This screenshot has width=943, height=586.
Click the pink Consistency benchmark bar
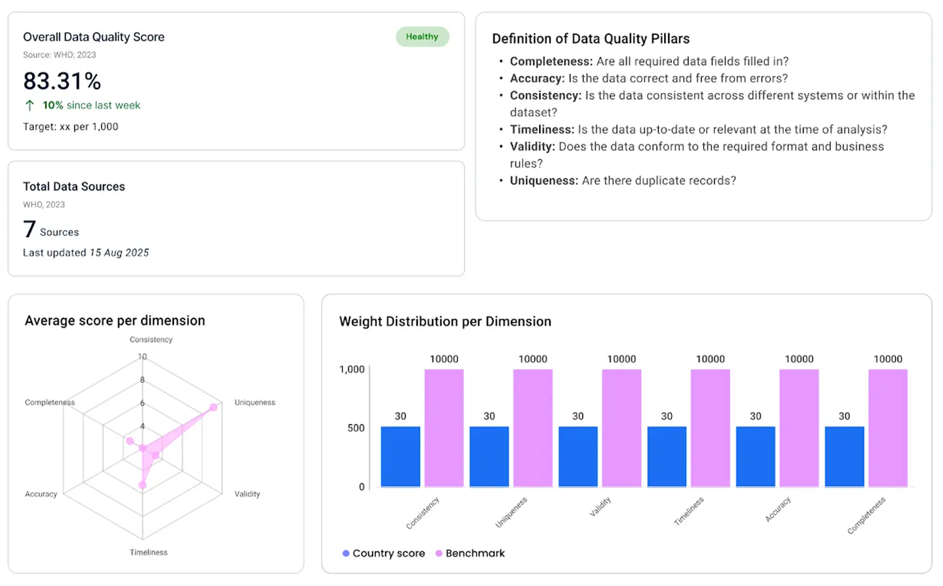point(444,428)
